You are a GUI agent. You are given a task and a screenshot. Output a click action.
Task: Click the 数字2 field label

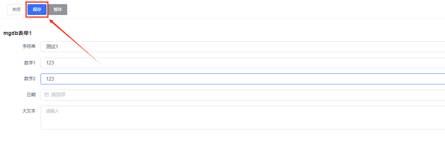(x=30, y=79)
